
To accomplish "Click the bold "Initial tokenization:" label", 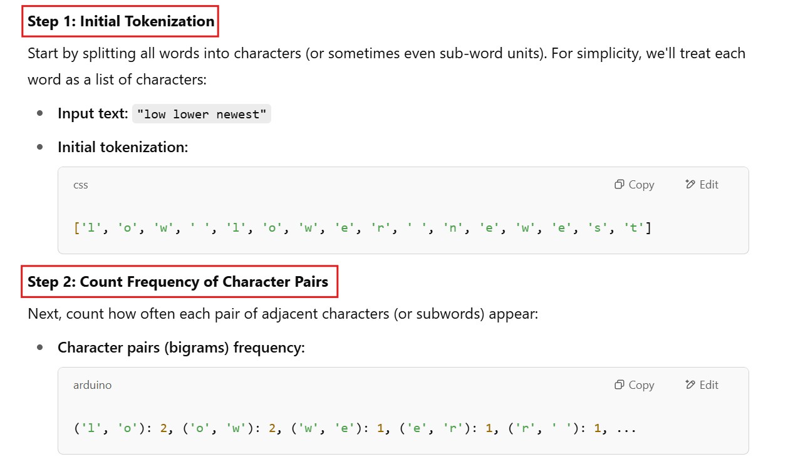I will pyautogui.click(x=123, y=147).
